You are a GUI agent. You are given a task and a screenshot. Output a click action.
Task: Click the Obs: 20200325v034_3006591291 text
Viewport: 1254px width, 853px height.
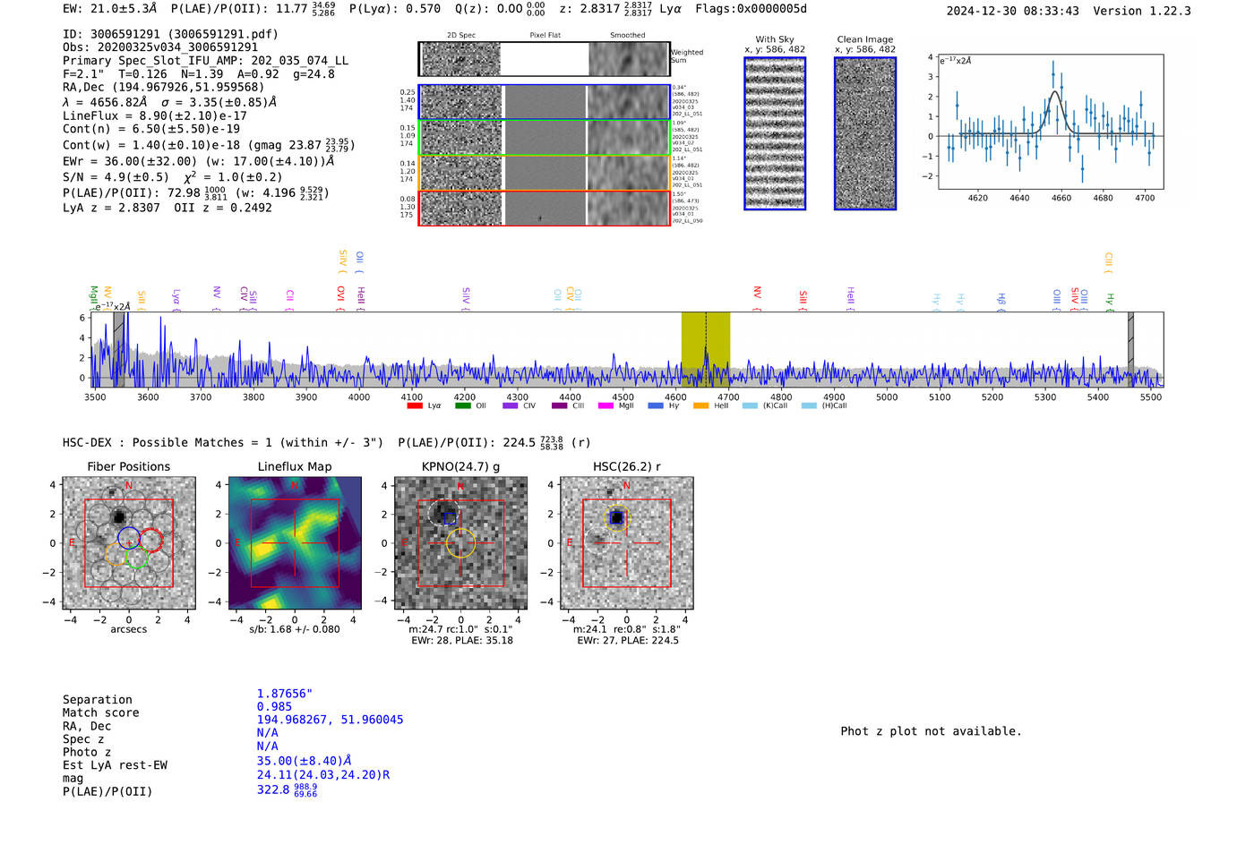coord(160,47)
